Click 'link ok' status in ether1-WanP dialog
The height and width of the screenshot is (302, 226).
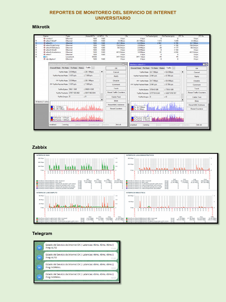click(x=118, y=125)
